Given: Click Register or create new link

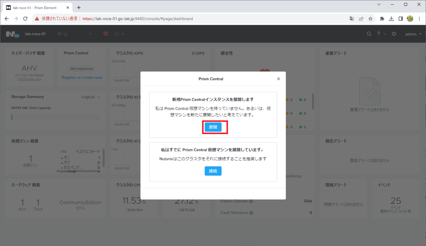Looking at the screenshot, I should 82,77.
